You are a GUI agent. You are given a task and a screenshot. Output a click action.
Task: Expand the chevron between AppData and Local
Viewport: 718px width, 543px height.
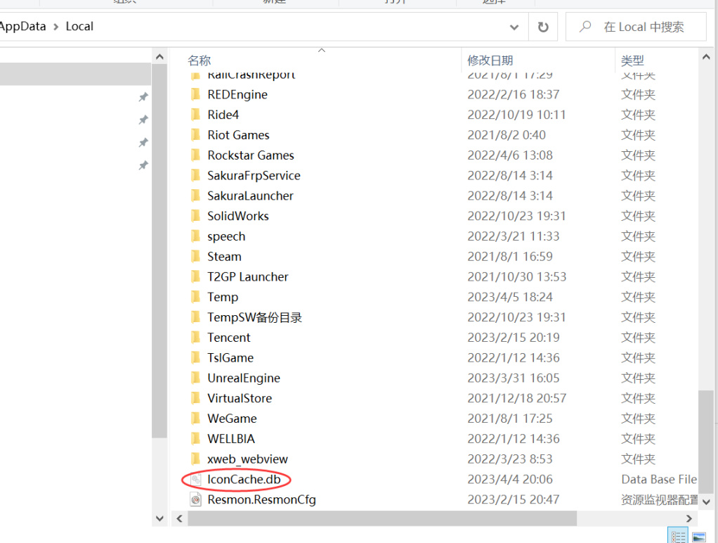[x=56, y=27]
